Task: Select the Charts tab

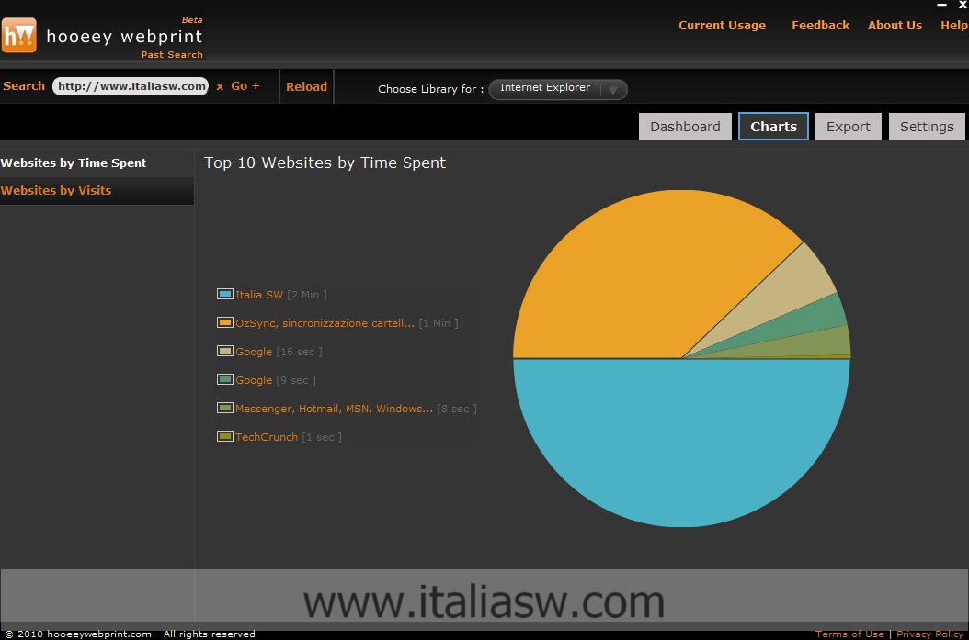Action: pos(773,127)
